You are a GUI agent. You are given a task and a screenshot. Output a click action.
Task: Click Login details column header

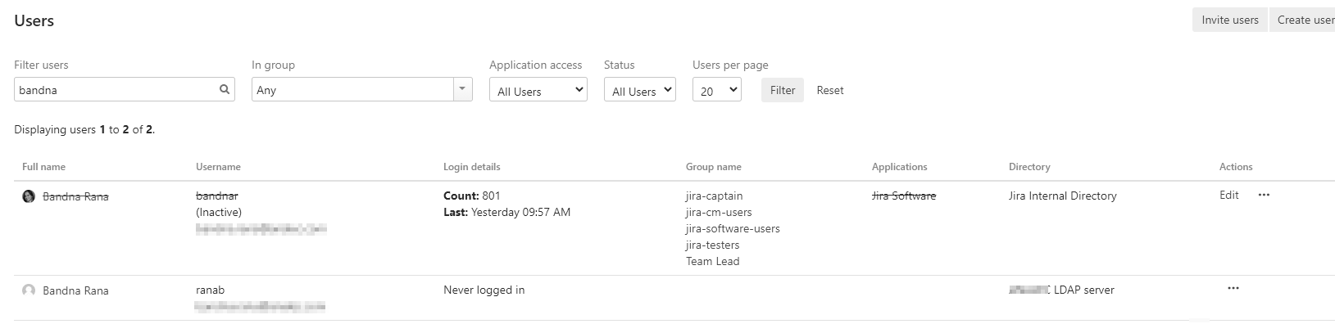[472, 167]
